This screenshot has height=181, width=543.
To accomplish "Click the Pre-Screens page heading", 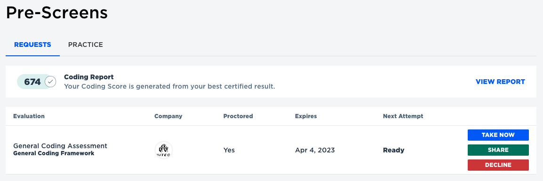I will [57, 13].
